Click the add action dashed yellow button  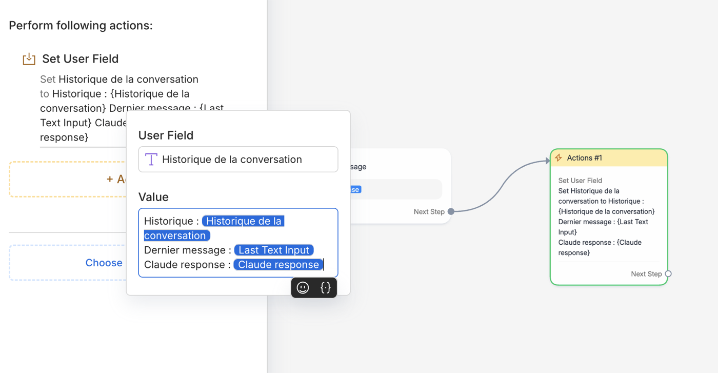click(x=68, y=179)
